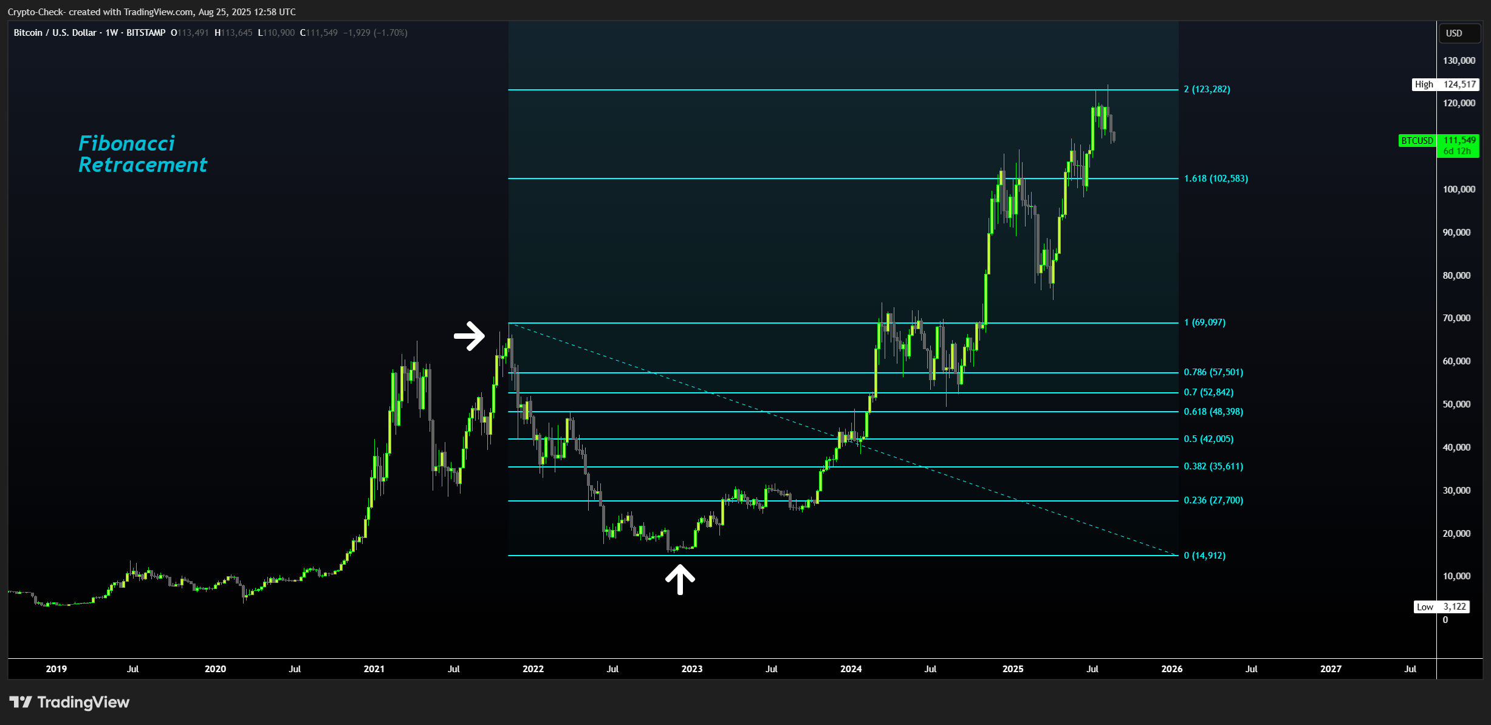Screen dimensions: 1491x725
Task: Click the -1,929 (-1.70%) change value
Action: [x=375, y=33]
